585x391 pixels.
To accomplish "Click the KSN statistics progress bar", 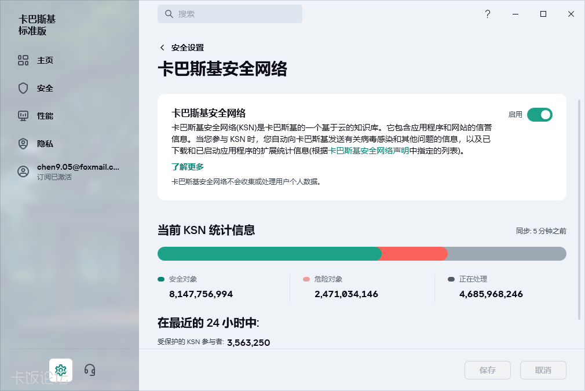I will tap(361, 254).
